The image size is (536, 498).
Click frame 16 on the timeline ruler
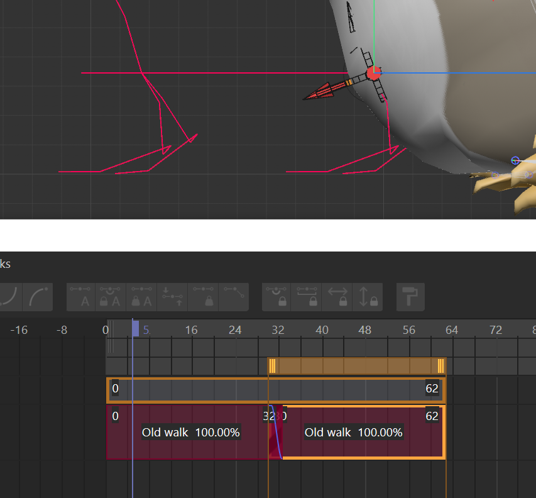pyautogui.click(x=191, y=330)
